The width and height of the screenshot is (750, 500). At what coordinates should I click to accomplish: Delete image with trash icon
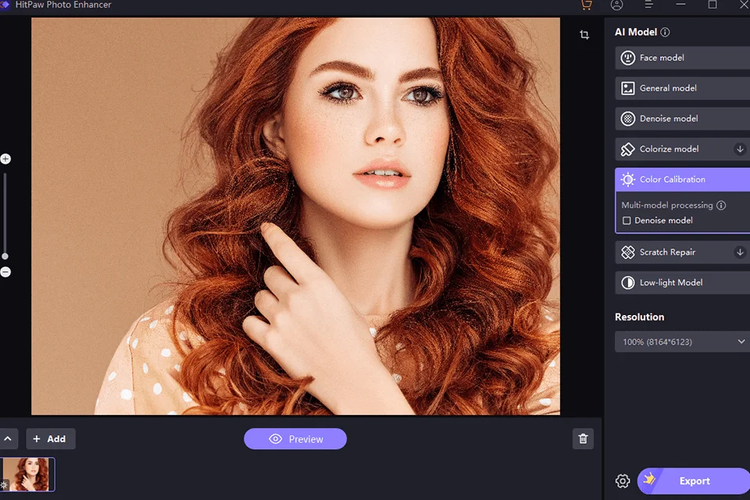click(x=583, y=439)
